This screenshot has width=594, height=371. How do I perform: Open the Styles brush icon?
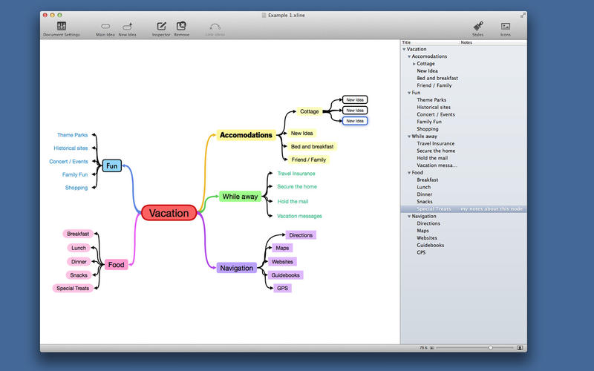478,27
